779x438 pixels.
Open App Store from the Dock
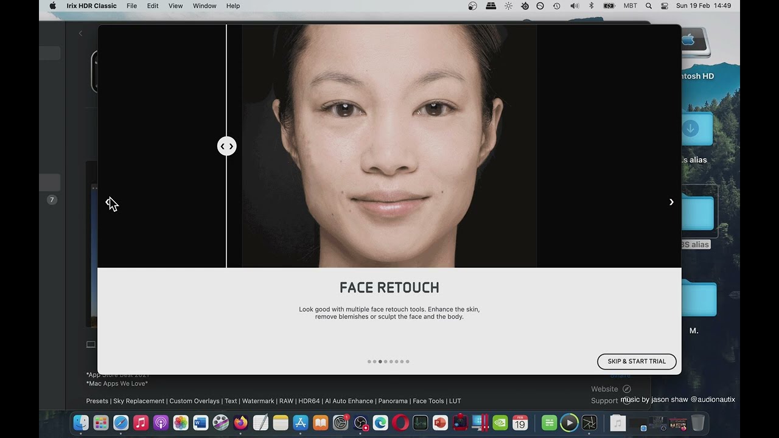click(x=301, y=423)
